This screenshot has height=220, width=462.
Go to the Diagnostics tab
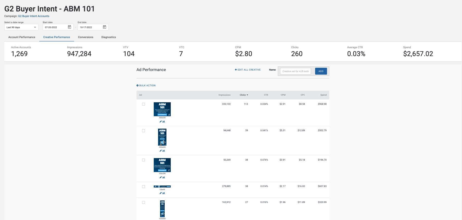point(109,37)
